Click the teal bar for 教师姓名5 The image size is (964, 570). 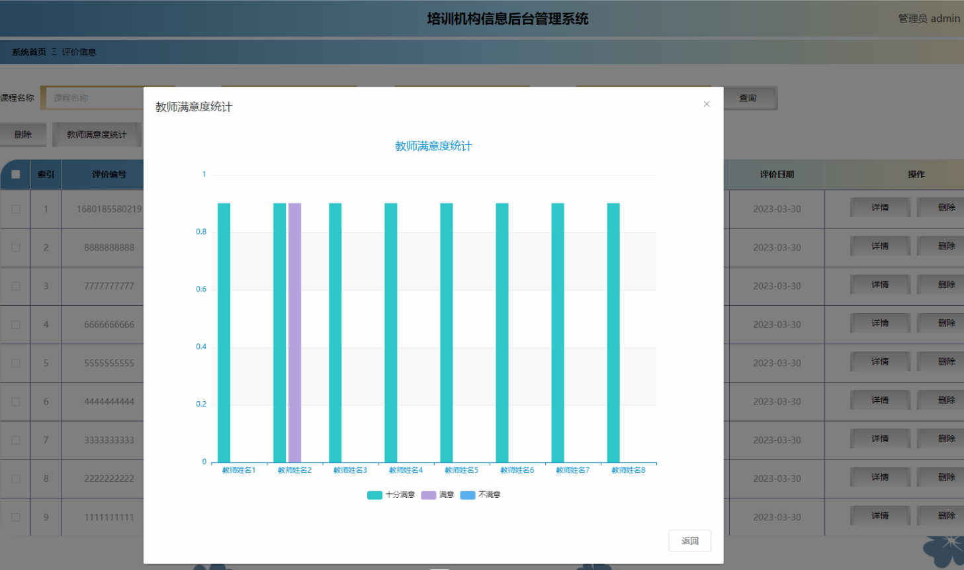(447, 332)
